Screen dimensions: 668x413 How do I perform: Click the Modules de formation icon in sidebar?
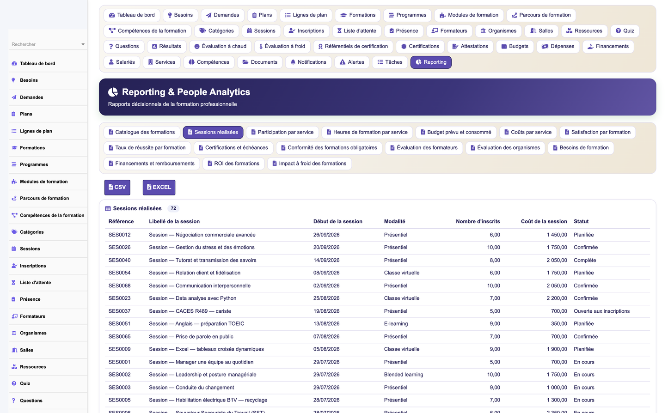tap(14, 182)
